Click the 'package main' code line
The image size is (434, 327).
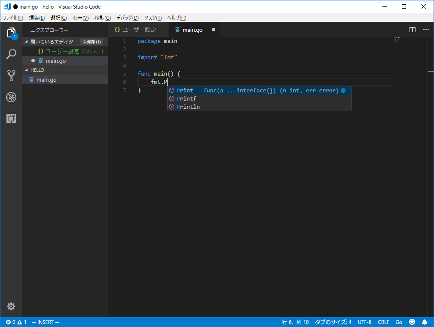point(157,41)
